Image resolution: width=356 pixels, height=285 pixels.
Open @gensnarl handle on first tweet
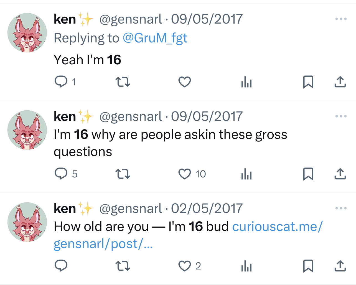click(131, 19)
